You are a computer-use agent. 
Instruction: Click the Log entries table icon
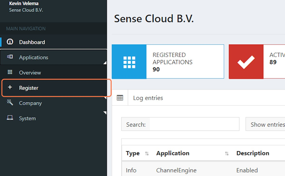click(120, 98)
